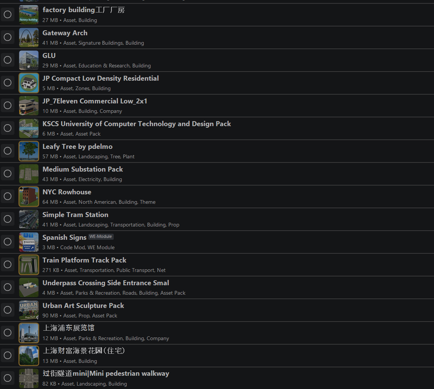Click '3 MB • Code Mod, WE Module' text

pyautogui.click(x=78, y=248)
